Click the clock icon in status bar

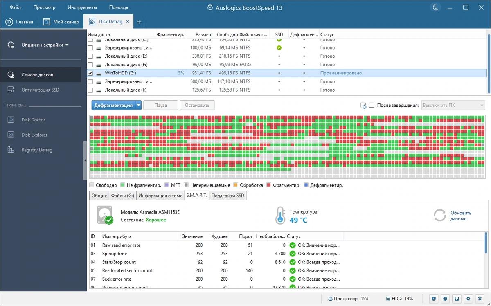point(445,299)
